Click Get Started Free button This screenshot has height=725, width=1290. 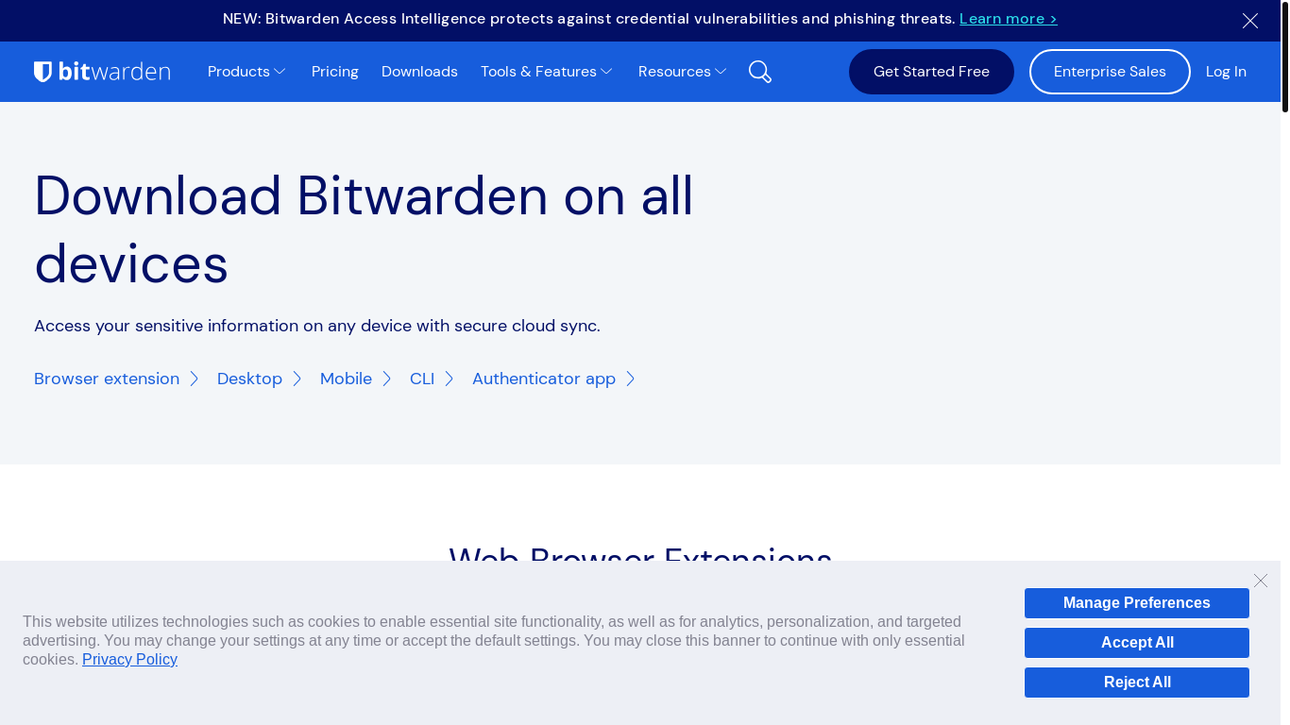(931, 72)
